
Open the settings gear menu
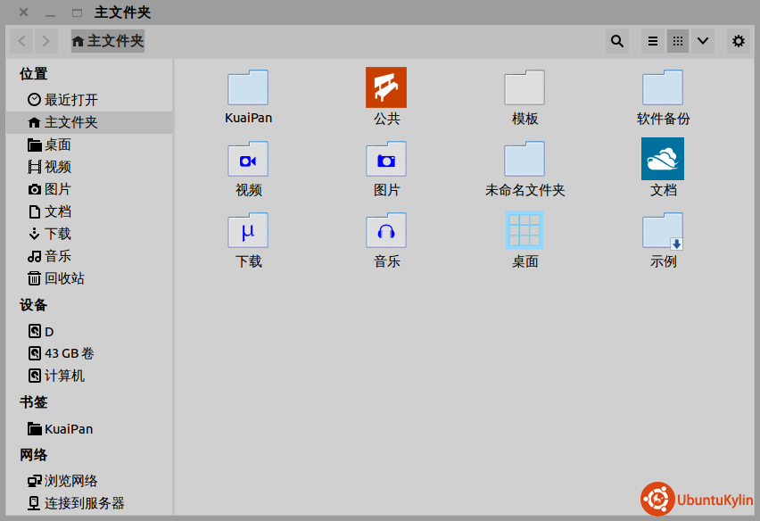tap(738, 41)
